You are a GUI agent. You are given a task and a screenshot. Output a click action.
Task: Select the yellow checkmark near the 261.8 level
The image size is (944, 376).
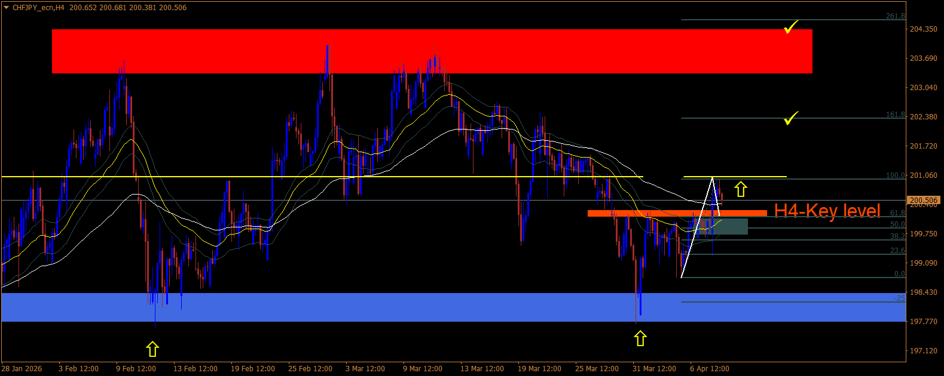click(791, 27)
